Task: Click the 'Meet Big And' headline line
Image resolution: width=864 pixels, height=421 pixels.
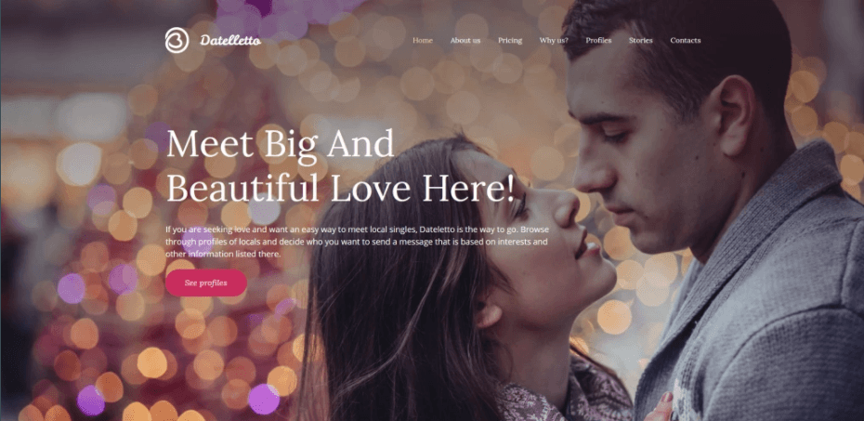Action: pyautogui.click(x=281, y=144)
